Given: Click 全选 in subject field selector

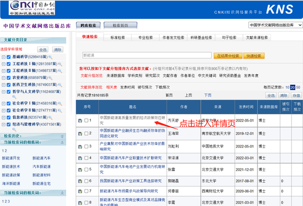Looking at the screenshot, I should (x=43, y=50).
